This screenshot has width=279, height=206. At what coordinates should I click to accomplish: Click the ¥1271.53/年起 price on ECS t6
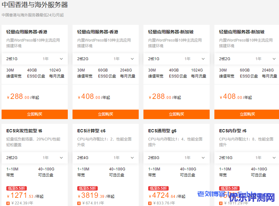click(x=25, y=196)
